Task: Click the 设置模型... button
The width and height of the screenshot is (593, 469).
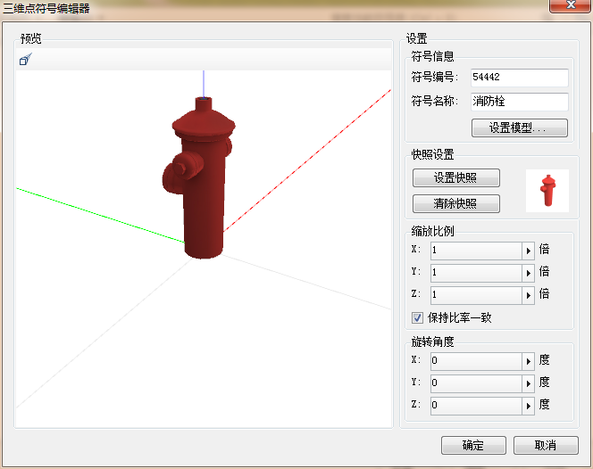Action: tap(519, 128)
